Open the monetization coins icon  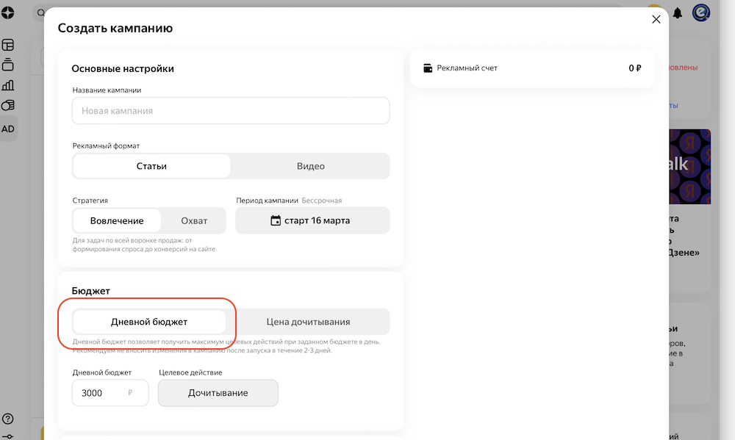pos(8,106)
